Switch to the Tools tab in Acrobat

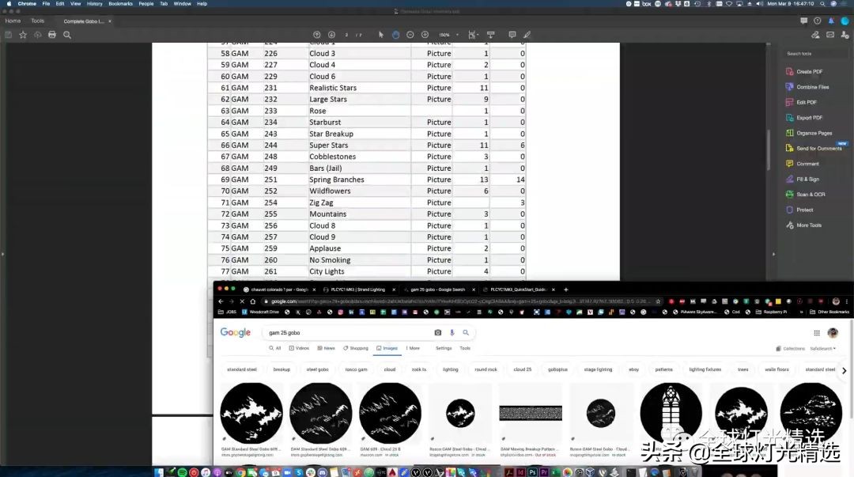click(38, 21)
